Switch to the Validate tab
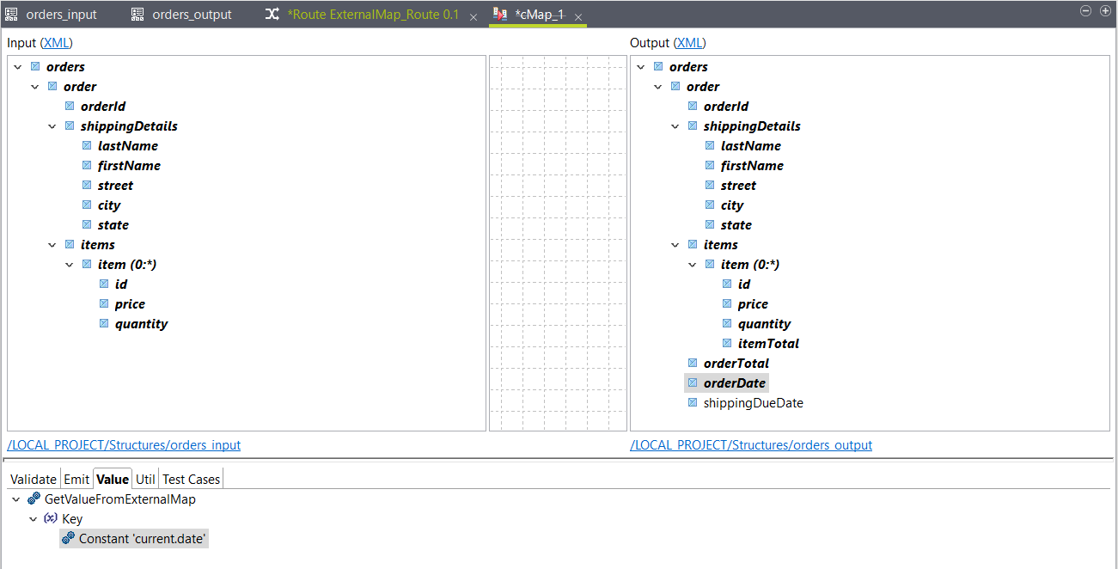 (33, 479)
